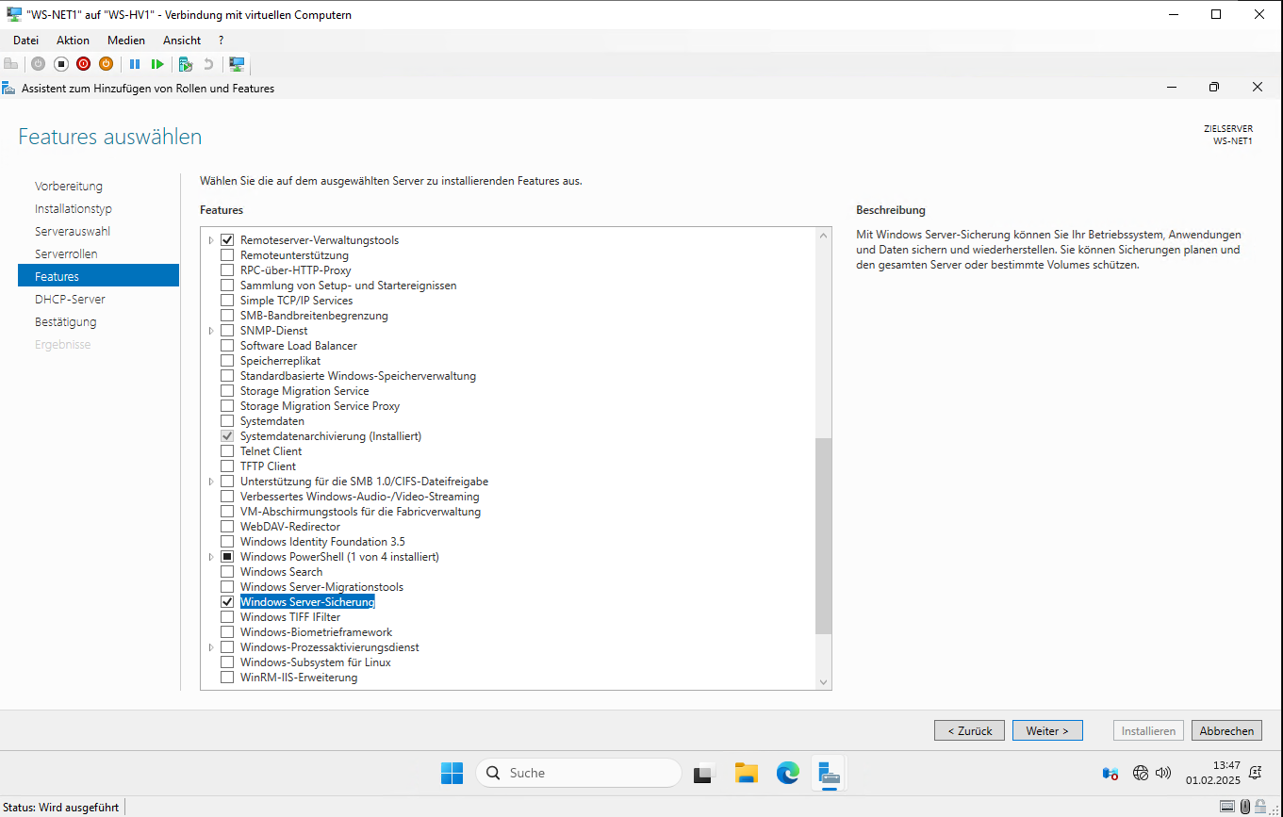Turn off the VM with the black stop icon
1283x817 pixels.
(x=60, y=64)
